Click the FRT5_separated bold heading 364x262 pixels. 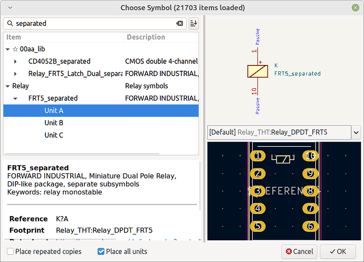38,168
